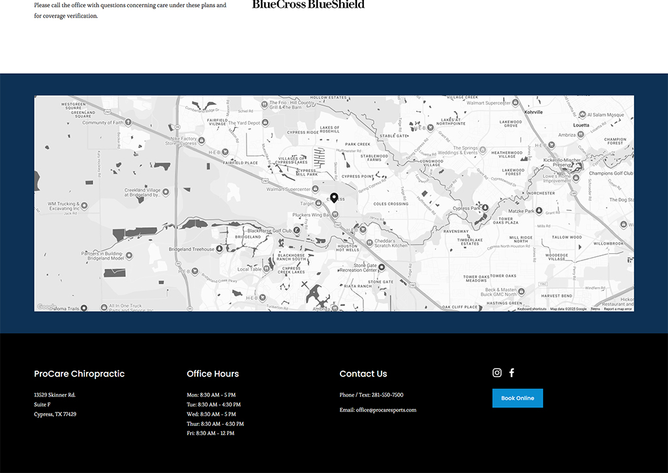Image resolution: width=668 pixels, height=473 pixels.
Task: Click the Stone Gate Recreation Center marker
Action: pyautogui.click(x=382, y=267)
